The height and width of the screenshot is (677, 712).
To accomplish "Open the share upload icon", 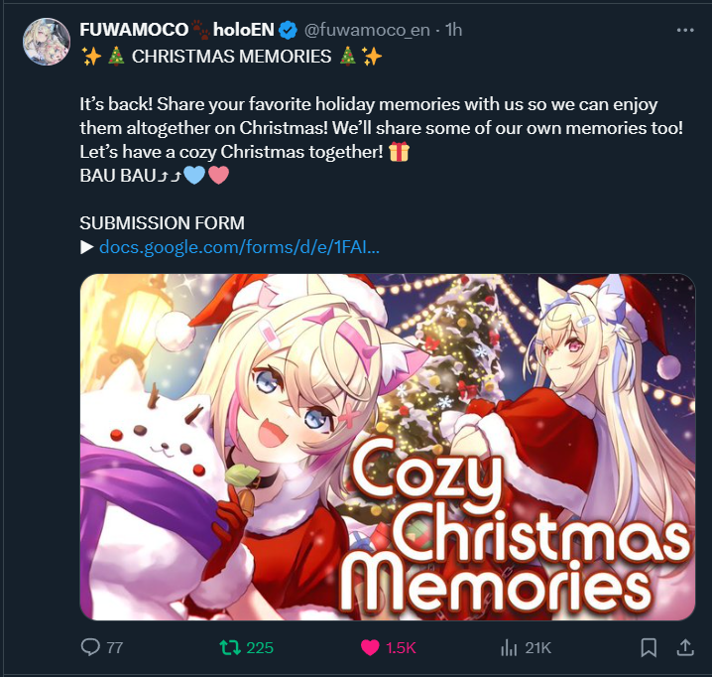I will (685, 647).
